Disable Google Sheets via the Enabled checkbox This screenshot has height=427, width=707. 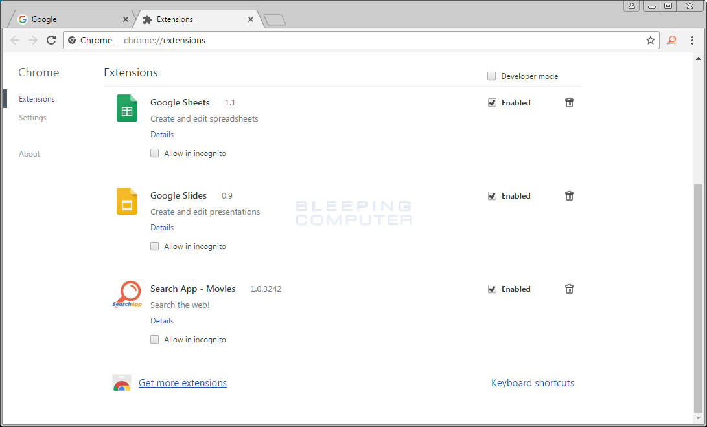[x=492, y=103]
